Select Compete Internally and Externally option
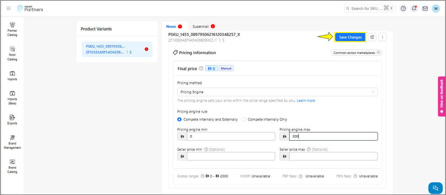The height and width of the screenshot is (195, 446). (x=179, y=119)
